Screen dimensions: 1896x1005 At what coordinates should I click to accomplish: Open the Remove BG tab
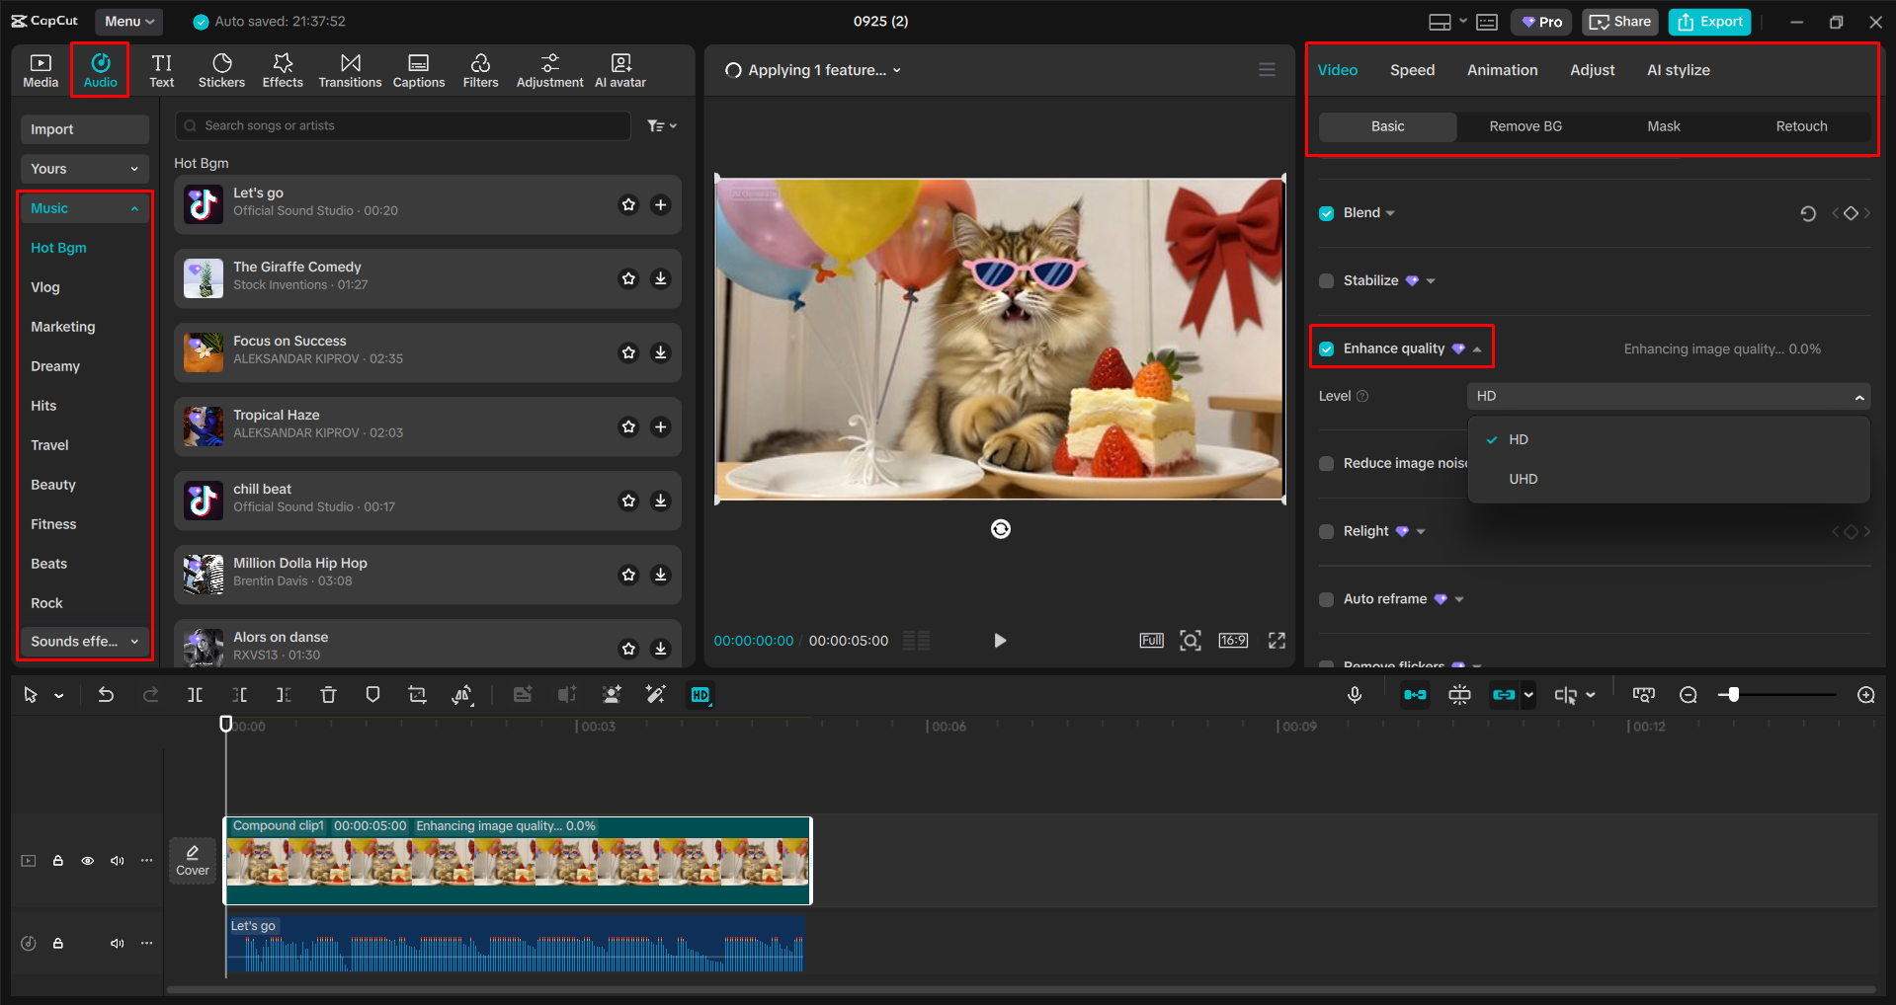pyautogui.click(x=1525, y=126)
